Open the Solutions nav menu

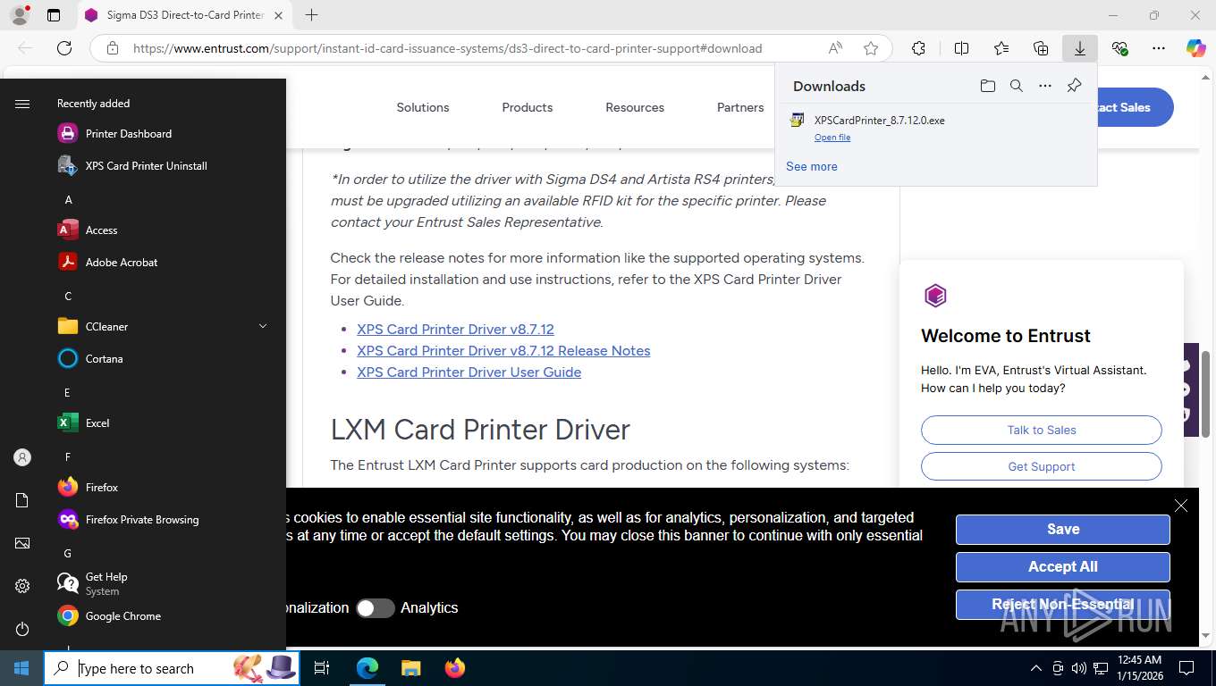click(423, 107)
